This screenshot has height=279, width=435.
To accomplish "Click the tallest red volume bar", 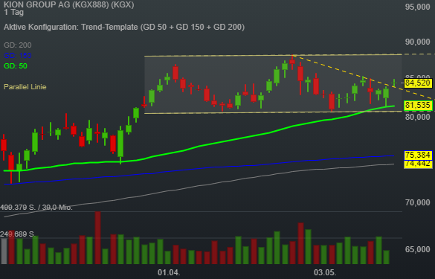I will coord(97,237).
